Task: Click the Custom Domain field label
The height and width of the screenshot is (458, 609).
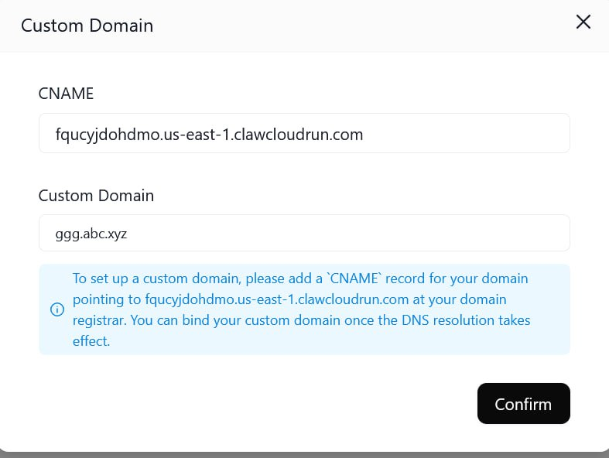Action: 96,196
